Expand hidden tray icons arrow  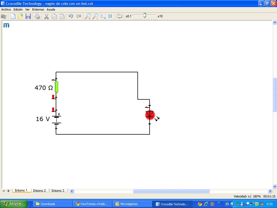coord(232,204)
